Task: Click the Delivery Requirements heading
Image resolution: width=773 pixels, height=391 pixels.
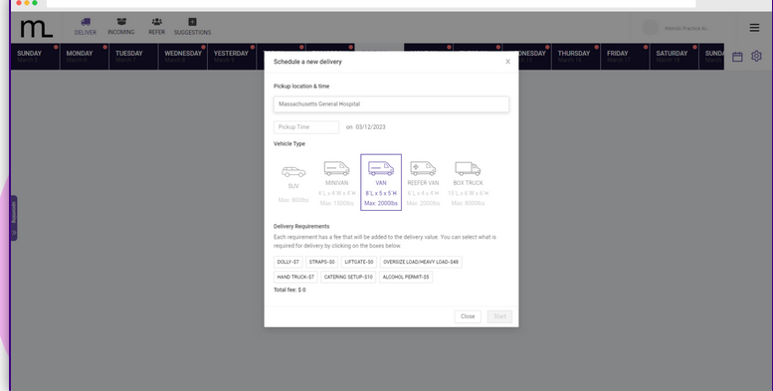Action: point(301,226)
